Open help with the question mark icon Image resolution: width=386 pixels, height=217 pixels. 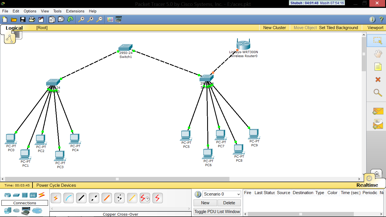(381, 19)
